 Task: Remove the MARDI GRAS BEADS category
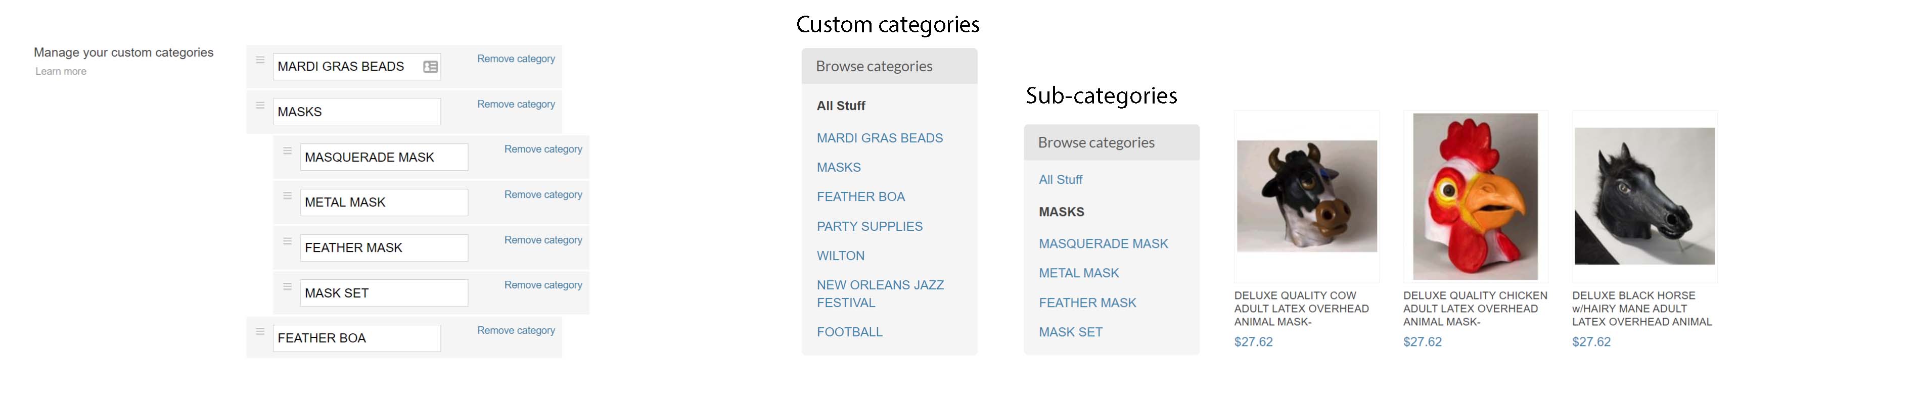point(516,59)
